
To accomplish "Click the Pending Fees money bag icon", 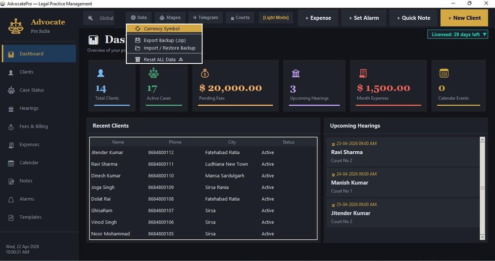I will [205, 74].
